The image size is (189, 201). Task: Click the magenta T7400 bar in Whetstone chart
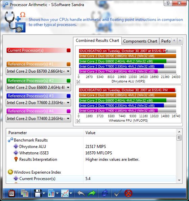(x=118, y=110)
